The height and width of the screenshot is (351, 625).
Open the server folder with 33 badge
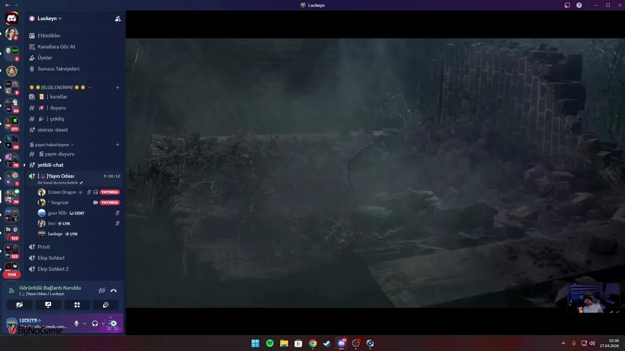12,106
